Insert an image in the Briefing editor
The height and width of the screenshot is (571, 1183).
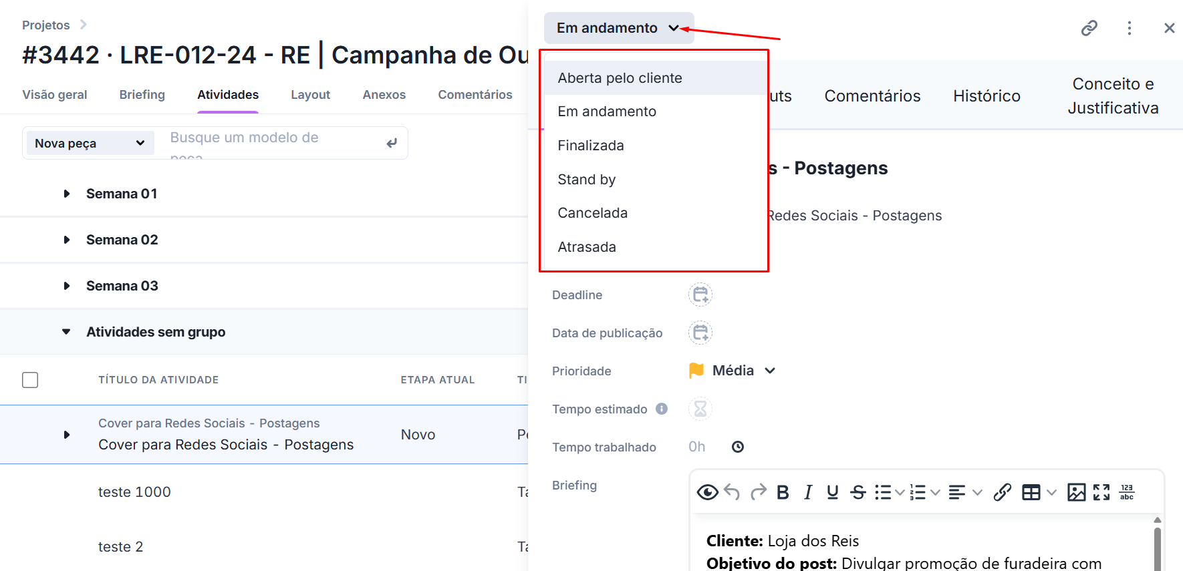tap(1076, 493)
